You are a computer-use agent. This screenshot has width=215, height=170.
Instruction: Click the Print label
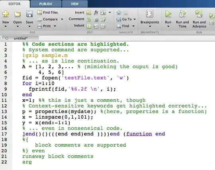tap(47, 26)
